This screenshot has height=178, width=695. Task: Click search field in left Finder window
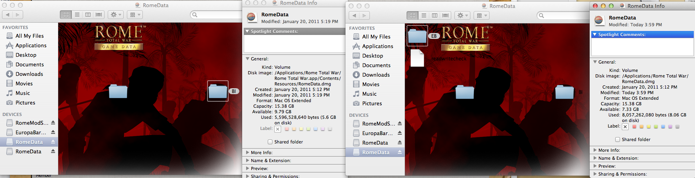(x=216, y=15)
